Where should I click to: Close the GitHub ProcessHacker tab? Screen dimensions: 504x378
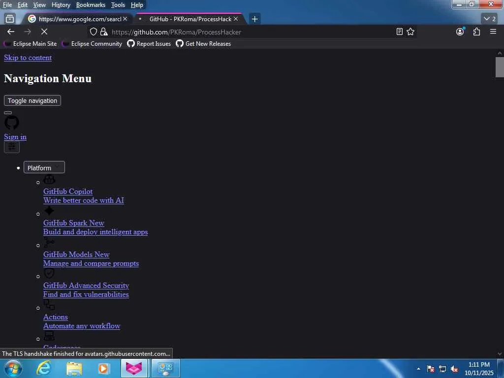236,19
